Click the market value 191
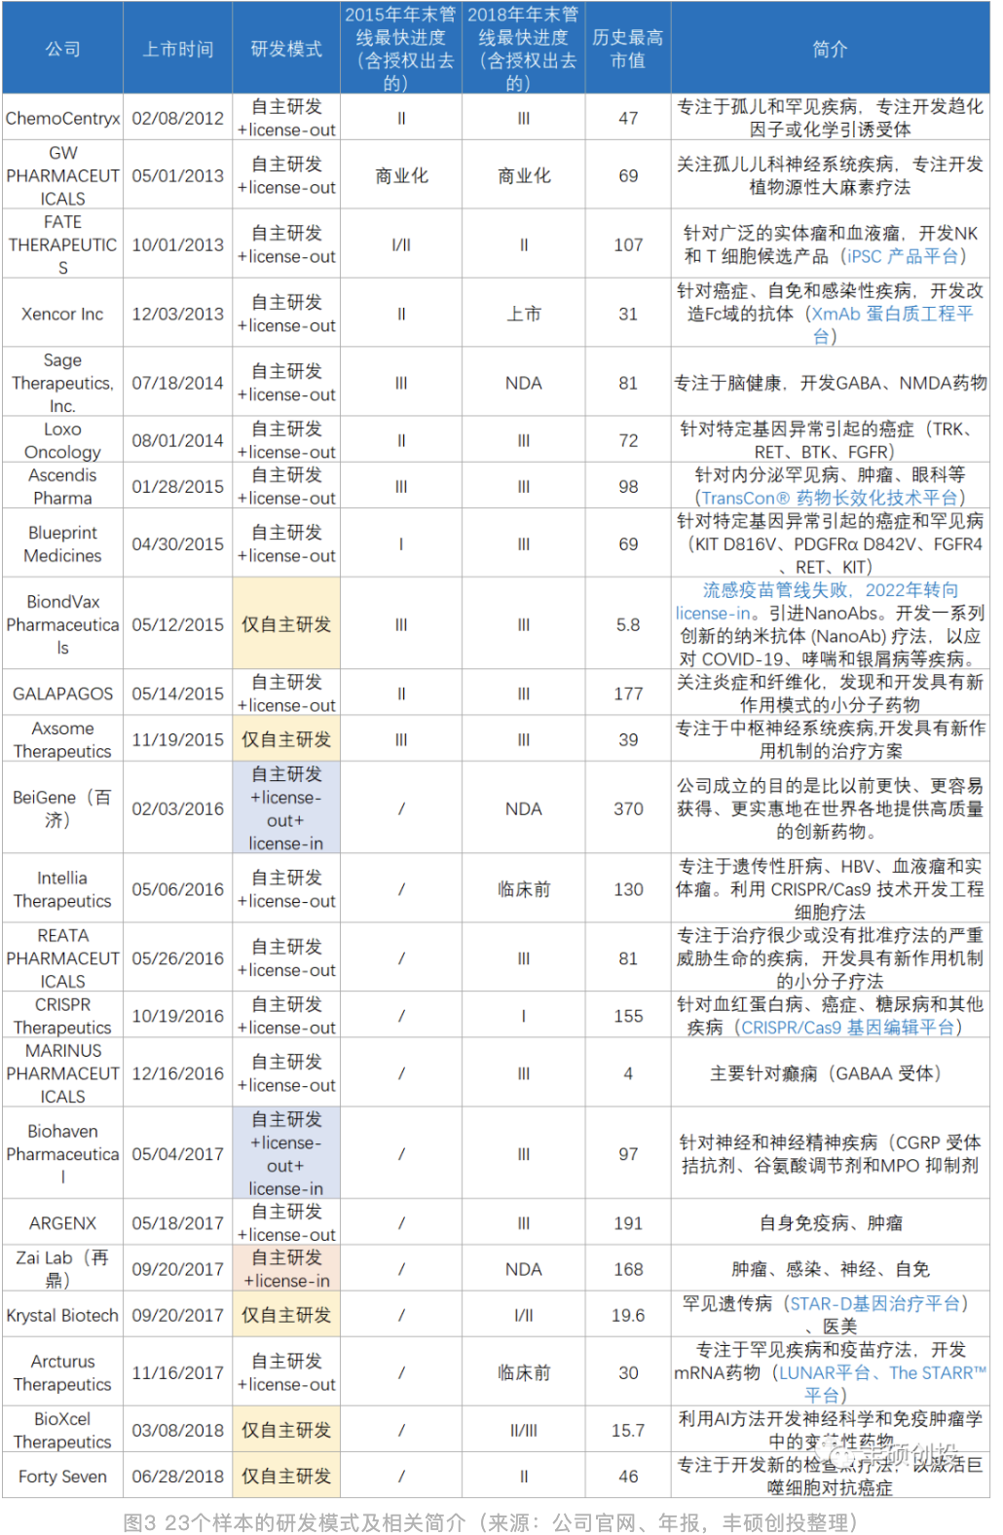1003x1535 pixels. click(628, 1223)
